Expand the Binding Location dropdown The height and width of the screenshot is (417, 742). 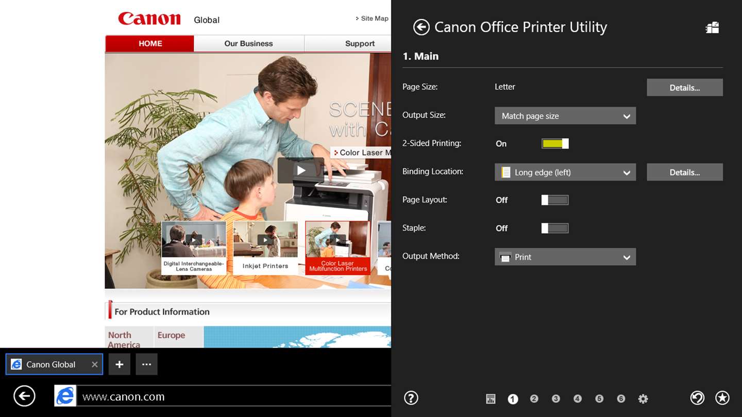pyautogui.click(x=565, y=172)
